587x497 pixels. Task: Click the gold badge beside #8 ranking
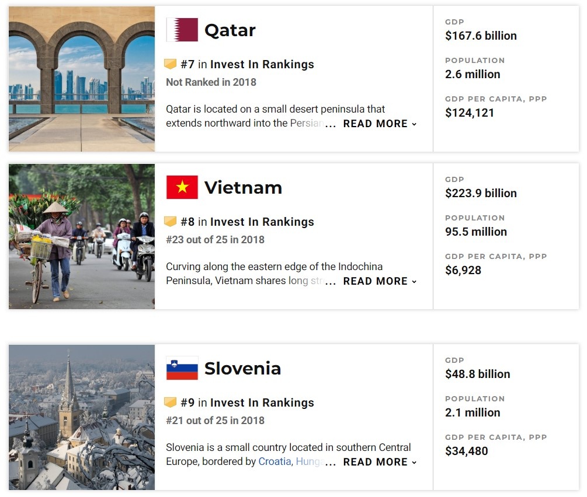pyautogui.click(x=171, y=222)
